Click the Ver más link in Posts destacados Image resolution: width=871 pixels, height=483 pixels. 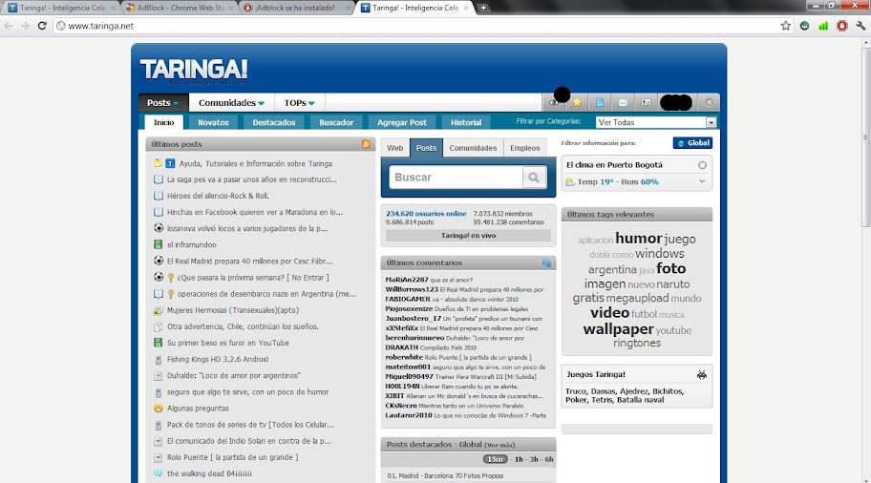coord(499,445)
